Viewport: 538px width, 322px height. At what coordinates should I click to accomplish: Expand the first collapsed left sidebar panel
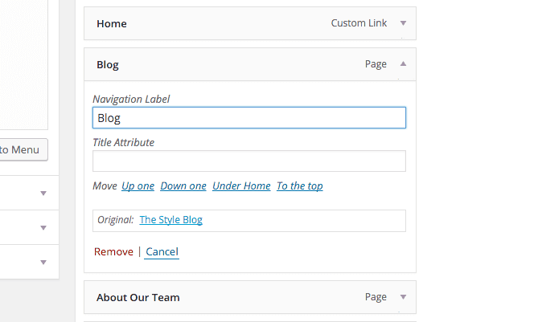click(x=43, y=194)
